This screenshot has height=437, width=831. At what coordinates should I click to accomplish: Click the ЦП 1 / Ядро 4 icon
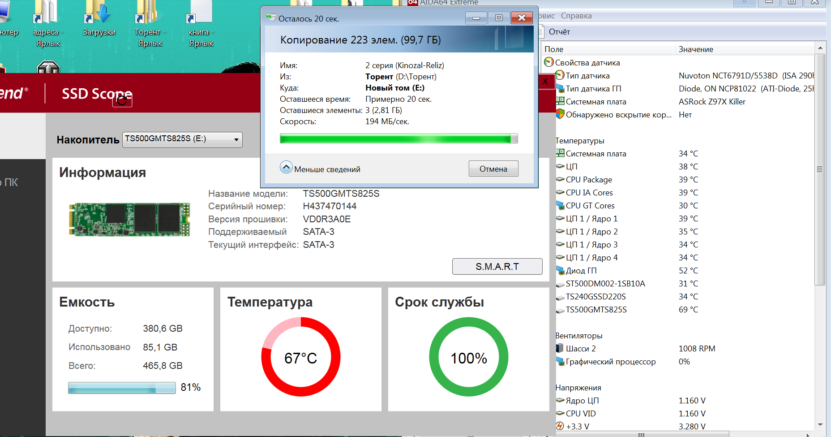click(x=560, y=257)
